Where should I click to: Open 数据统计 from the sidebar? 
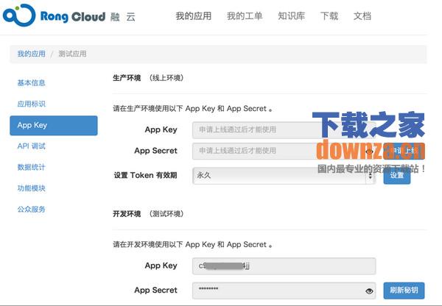[31, 167]
